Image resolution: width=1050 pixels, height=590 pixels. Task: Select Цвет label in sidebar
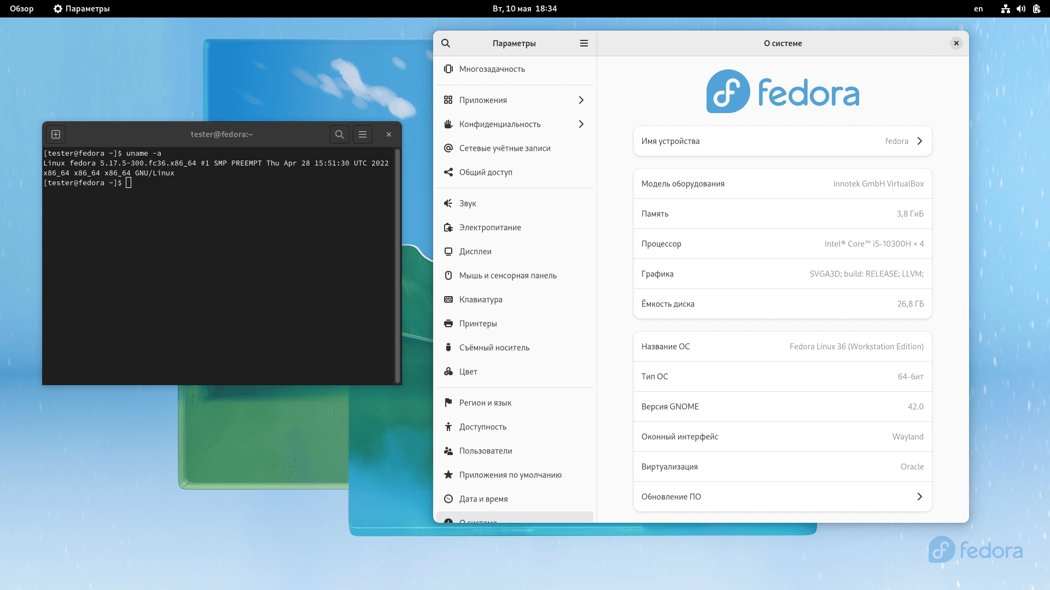pos(468,371)
